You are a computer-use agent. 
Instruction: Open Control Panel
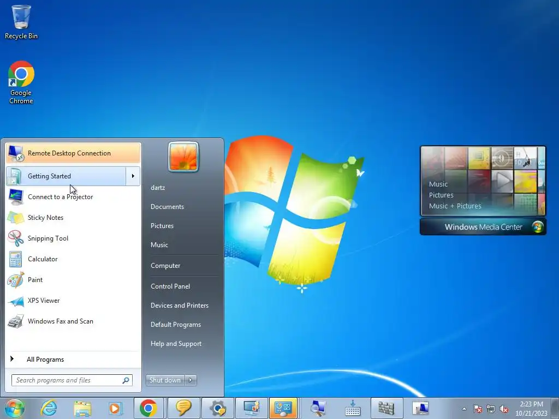170,286
